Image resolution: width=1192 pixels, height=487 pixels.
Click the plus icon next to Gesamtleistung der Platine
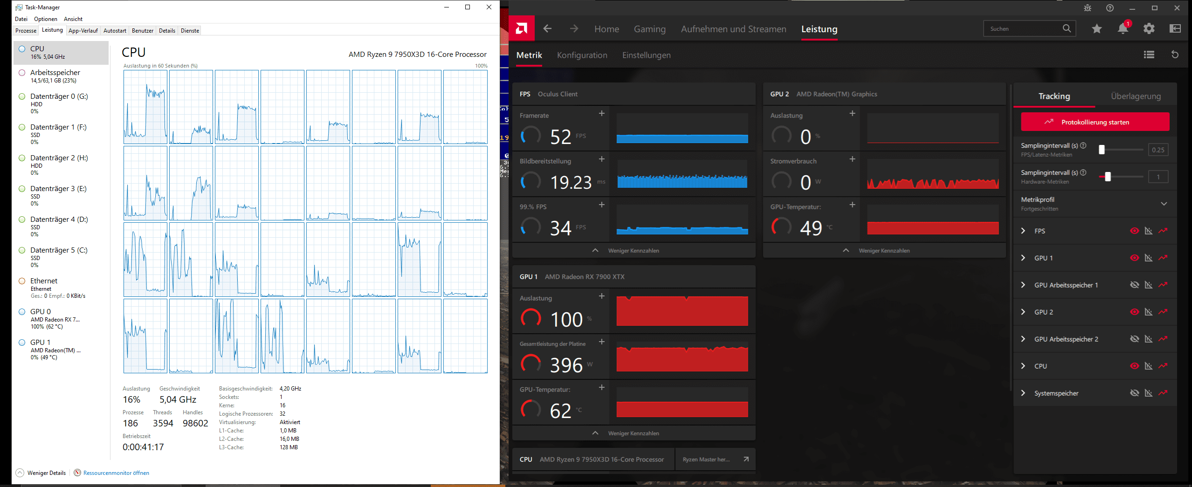[602, 342]
